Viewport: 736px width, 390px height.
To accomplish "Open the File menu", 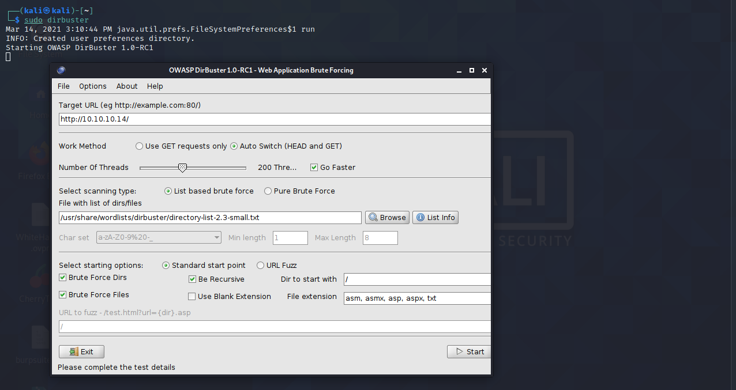I will pos(63,86).
